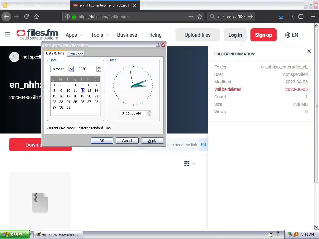
Task: Click Cancel in Date and Time Properties
Action: tap(127, 141)
